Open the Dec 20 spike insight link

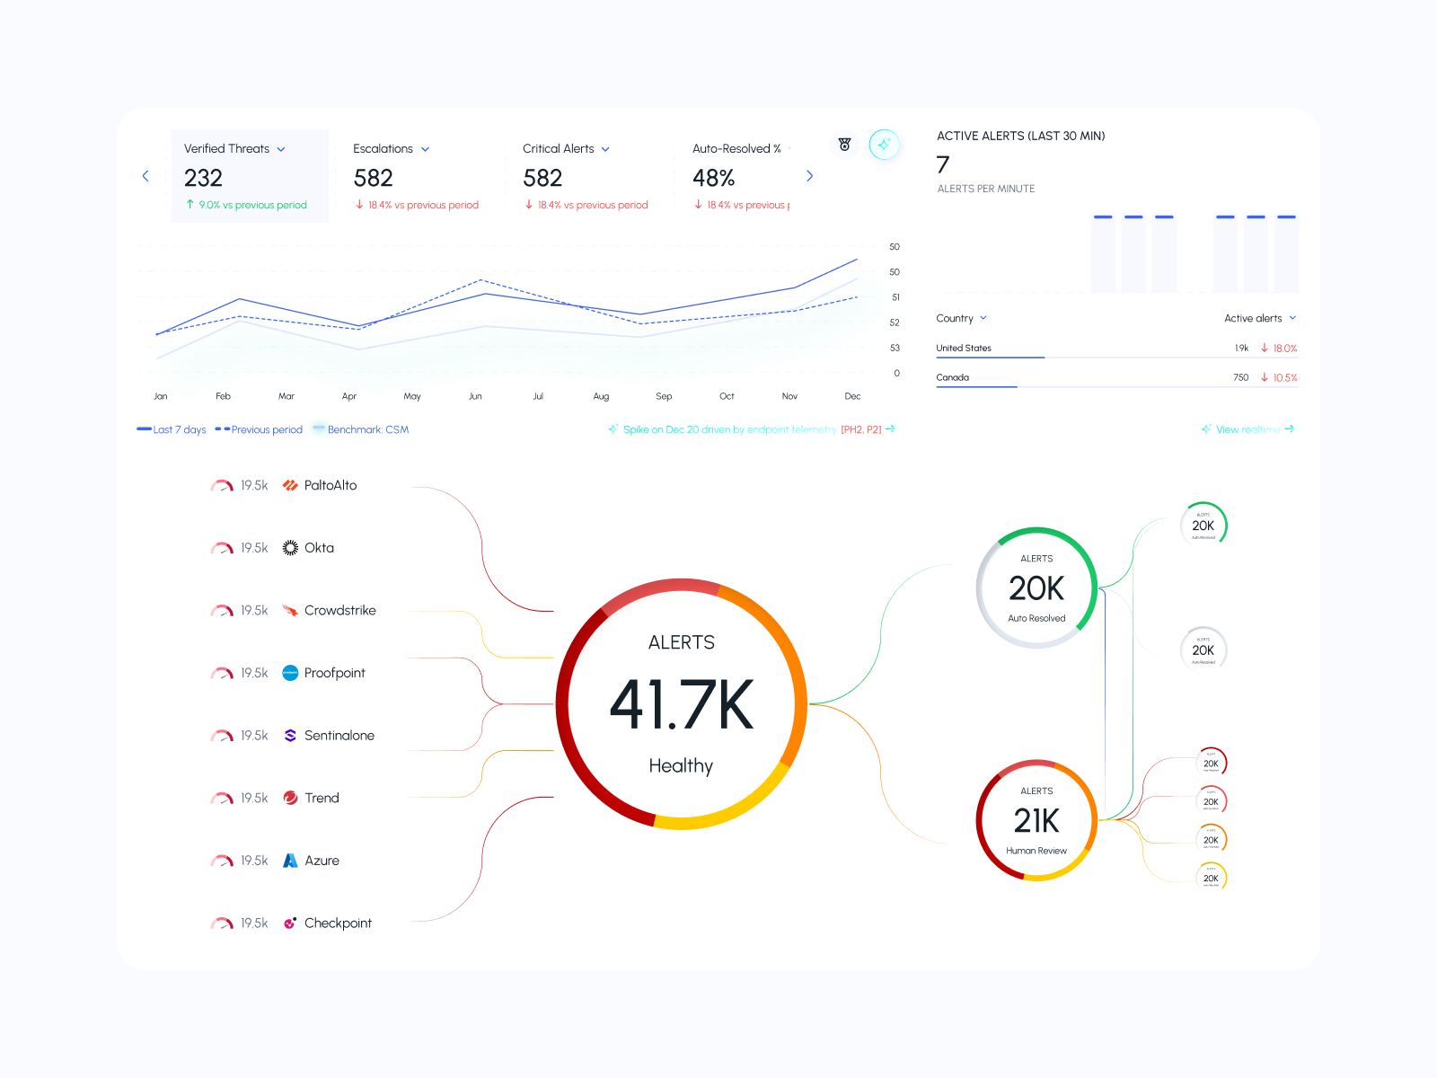[752, 429]
